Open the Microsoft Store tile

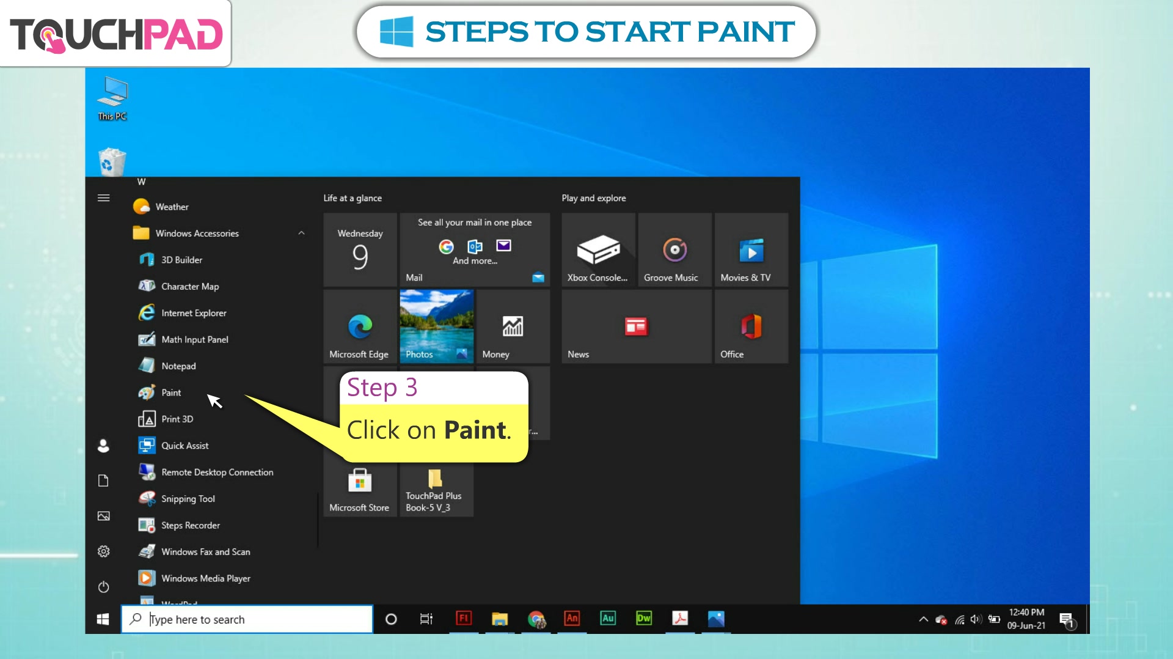(360, 489)
